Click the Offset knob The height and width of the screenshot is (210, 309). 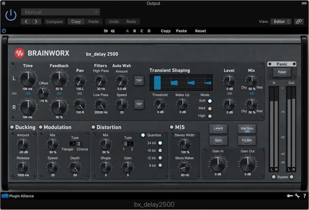coord(43,93)
